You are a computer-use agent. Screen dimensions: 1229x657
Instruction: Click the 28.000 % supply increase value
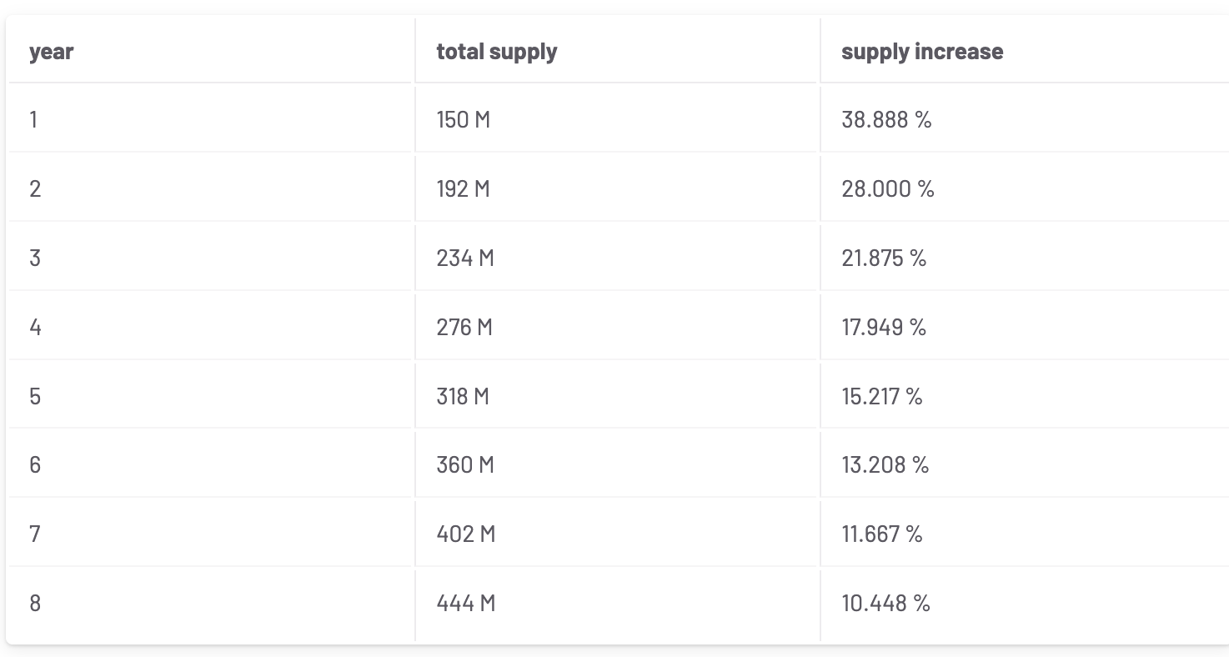(887, 189)
